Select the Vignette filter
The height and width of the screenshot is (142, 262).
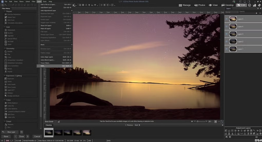(10, 35)
